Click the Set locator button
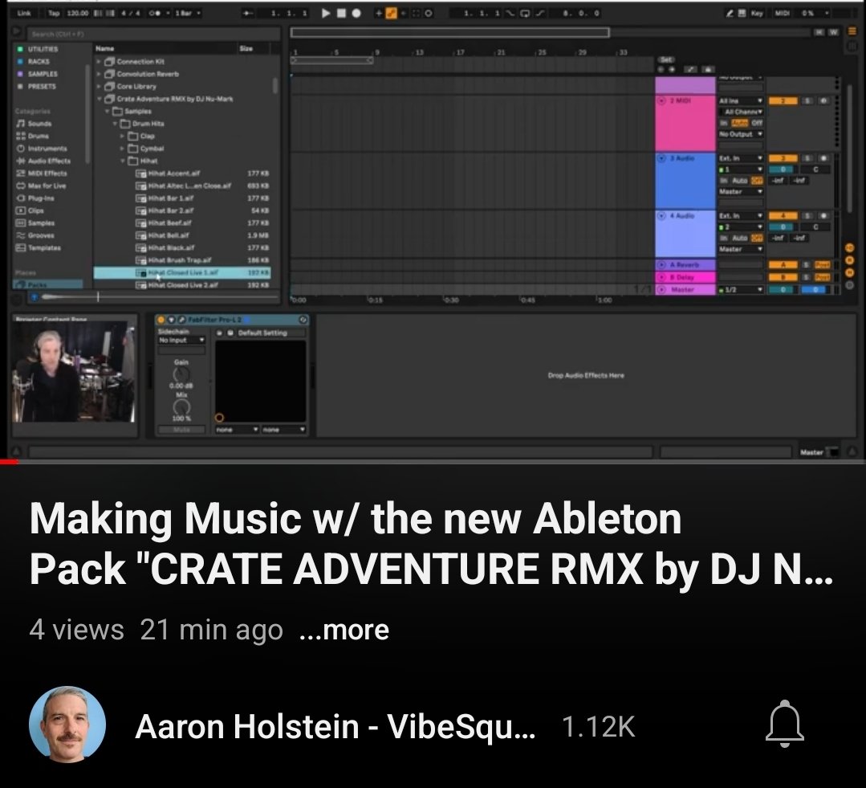The width and height of the screenshot is (866, 788). click(667, 59)
